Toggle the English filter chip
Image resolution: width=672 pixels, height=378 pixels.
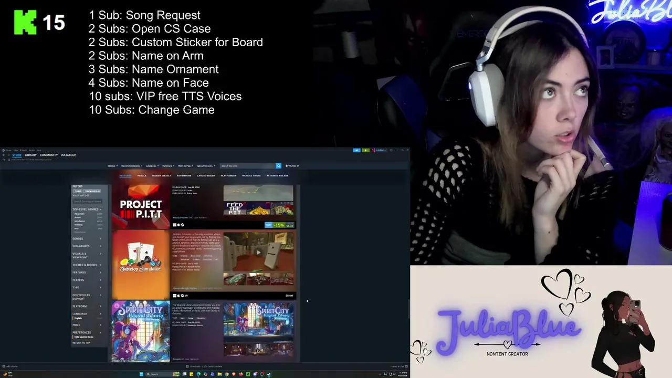(78, 191)
